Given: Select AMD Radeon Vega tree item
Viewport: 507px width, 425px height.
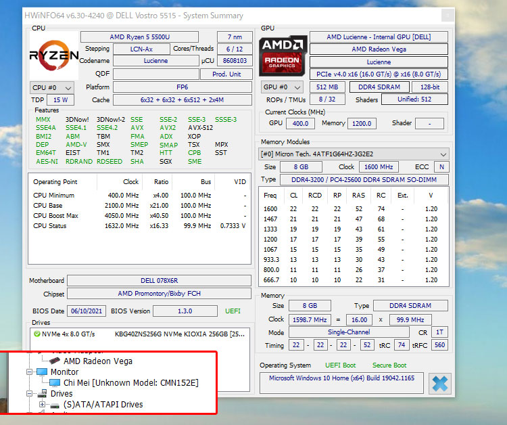Looking at the screenshot, I should [x=98, y=361].
